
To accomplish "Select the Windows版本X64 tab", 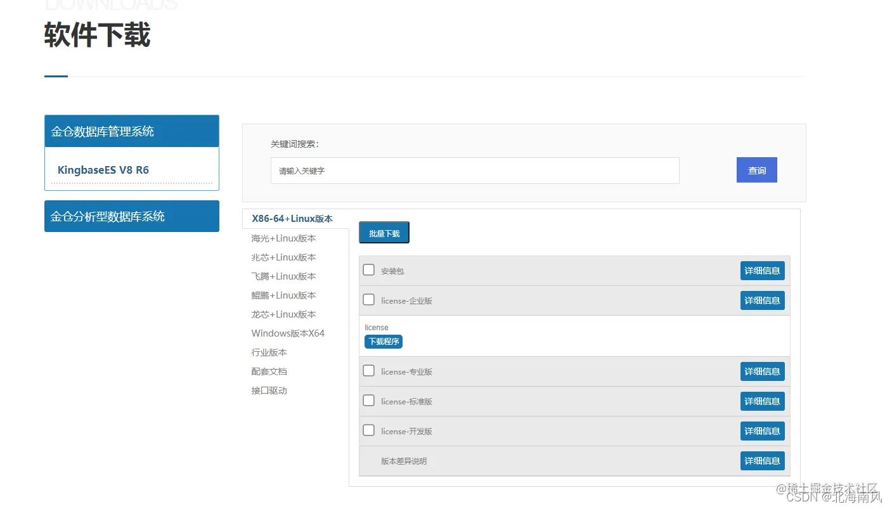I will tap(288, 333).
